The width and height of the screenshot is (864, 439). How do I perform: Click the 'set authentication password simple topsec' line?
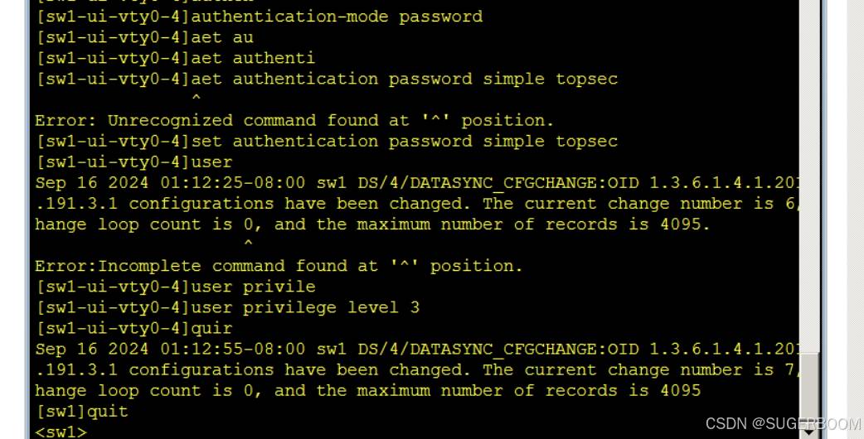[327, 141]
